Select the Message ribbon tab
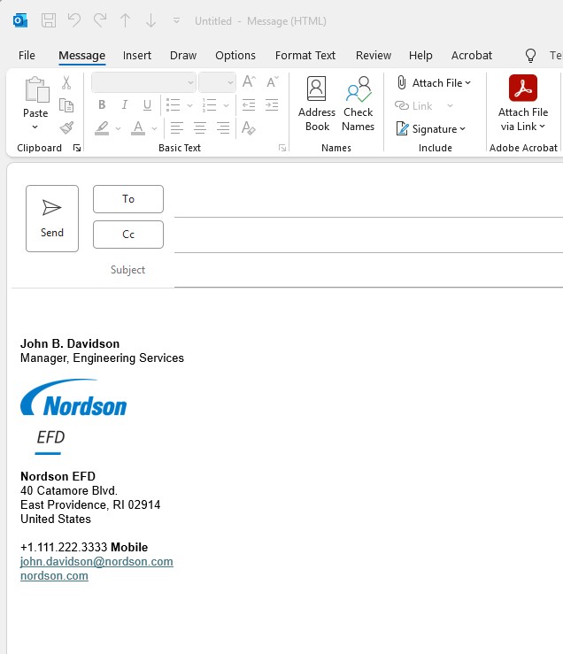The height and width of the screenshot is (654, 563). (x=81, y=56)
